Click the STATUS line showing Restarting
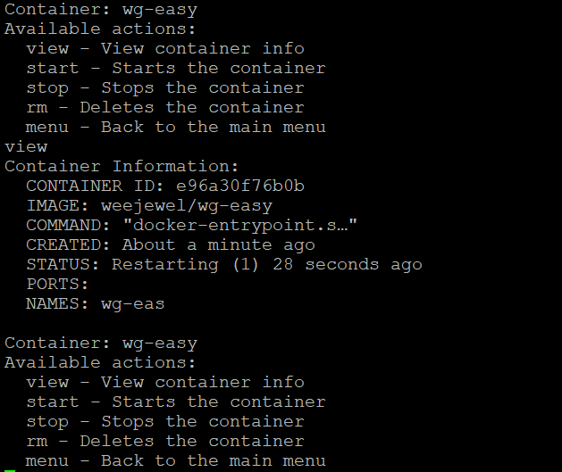The height and width of the screenshot is (472, 562). point(224,265)
